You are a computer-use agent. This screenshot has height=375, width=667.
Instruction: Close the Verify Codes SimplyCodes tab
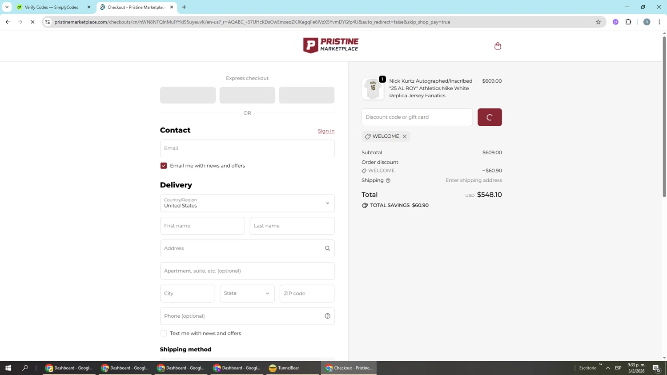point(88,7)
